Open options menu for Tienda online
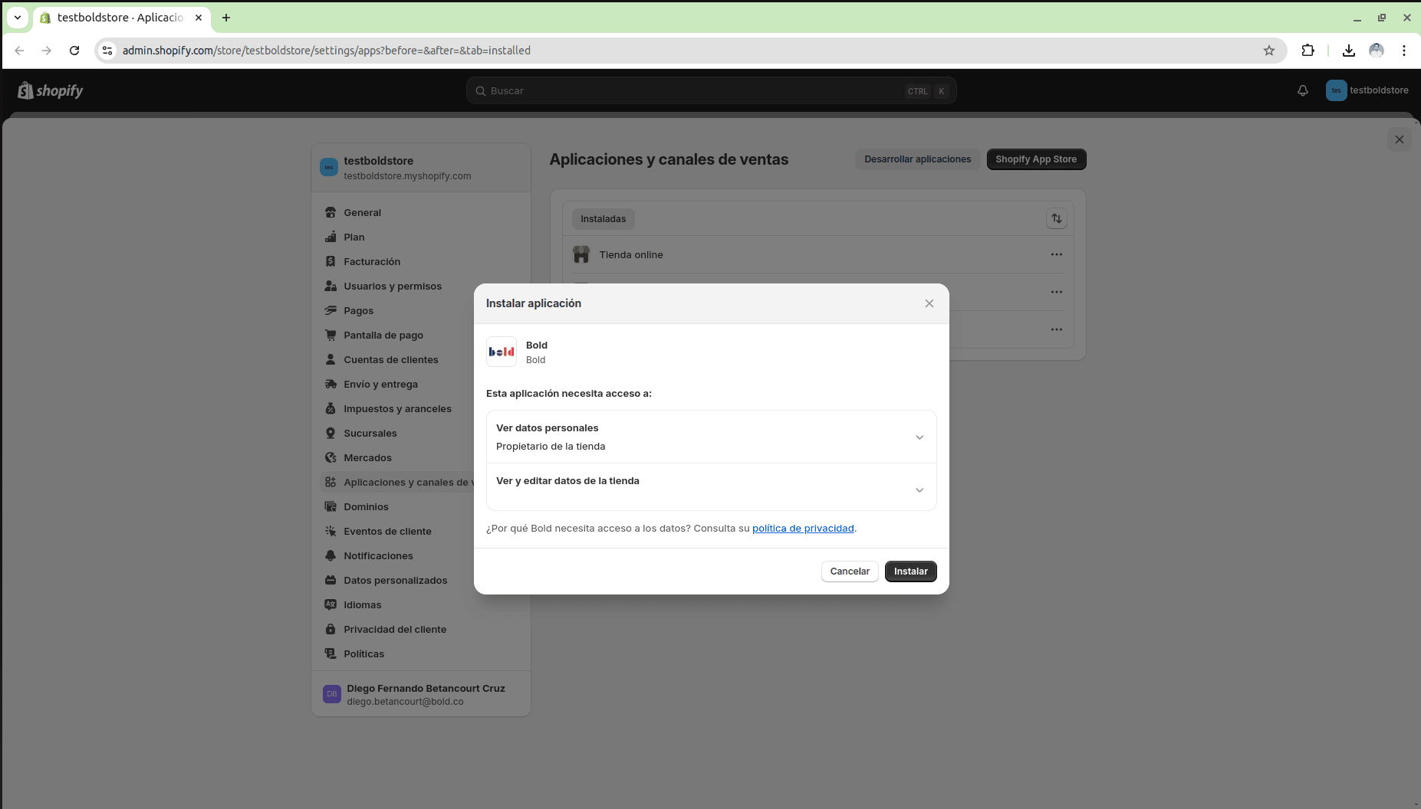This screenshot has width=1421, height=809. click(x=1056, y=254)
